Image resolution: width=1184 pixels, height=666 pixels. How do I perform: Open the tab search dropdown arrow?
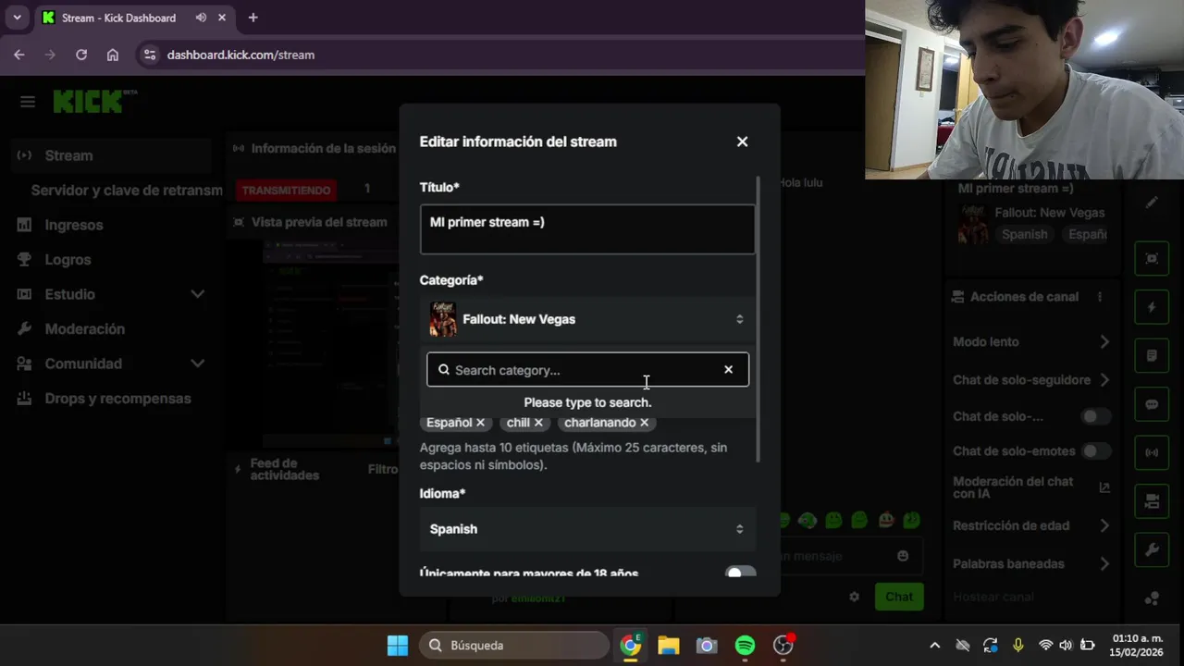point(17,18)
